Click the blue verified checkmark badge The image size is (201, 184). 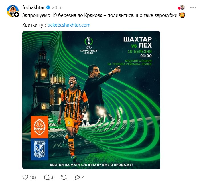(x=48, y=8)
